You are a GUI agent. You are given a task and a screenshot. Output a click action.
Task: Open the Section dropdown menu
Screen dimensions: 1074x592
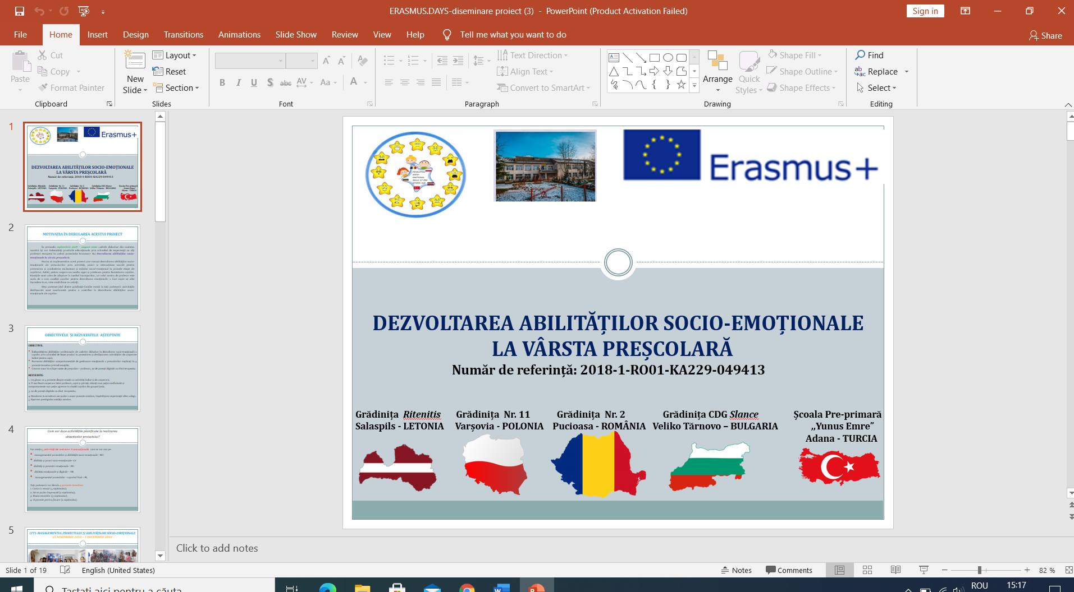click(x=176, y=88)
